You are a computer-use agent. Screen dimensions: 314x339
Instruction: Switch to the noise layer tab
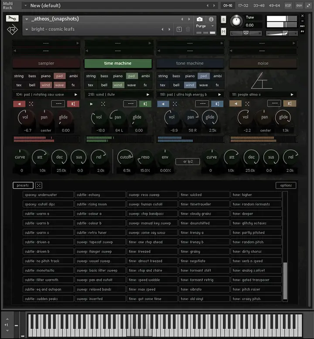(x=263, y=64)
